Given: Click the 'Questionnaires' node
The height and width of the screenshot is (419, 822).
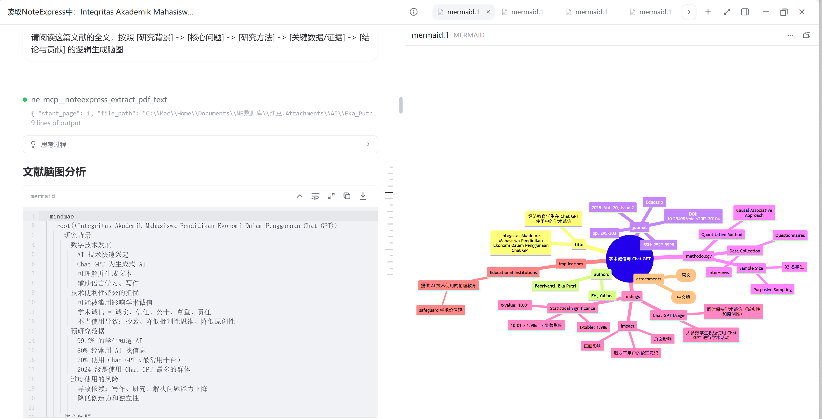Looking at the screenshot, I should tap(790, 235).
